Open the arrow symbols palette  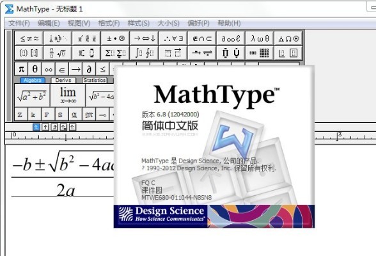tap(144, 38)
